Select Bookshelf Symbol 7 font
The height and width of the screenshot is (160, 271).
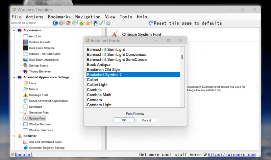click(x=133, y=75)
